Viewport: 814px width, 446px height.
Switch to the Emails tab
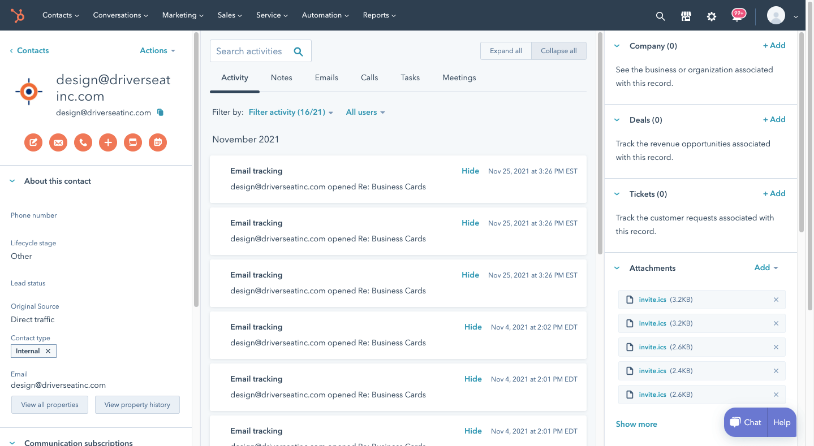tap(326, 77)
